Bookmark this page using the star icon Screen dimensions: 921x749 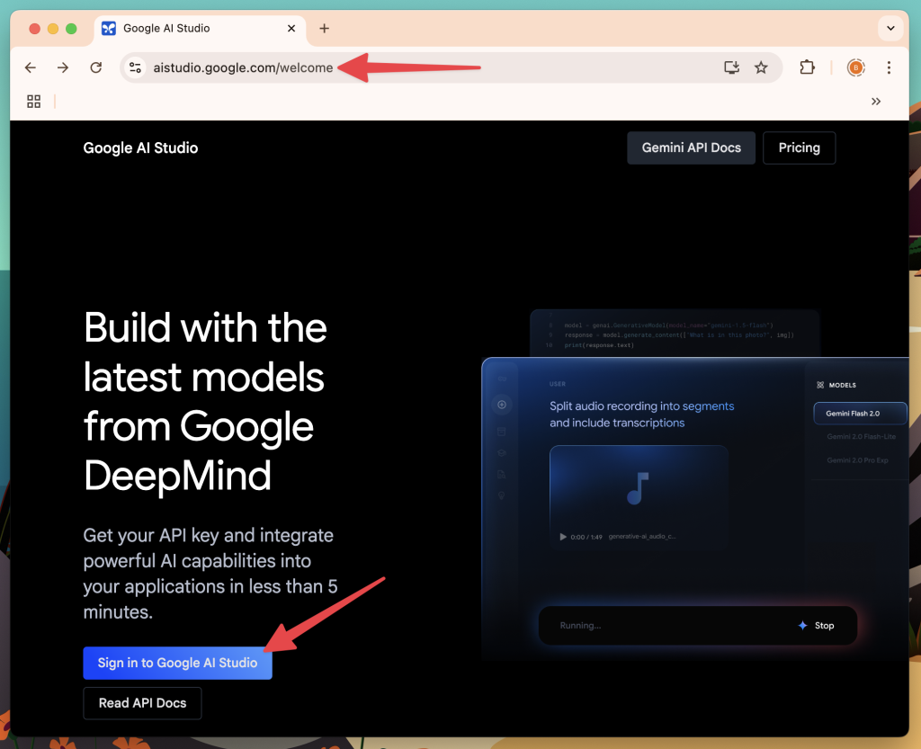[762, 67]
